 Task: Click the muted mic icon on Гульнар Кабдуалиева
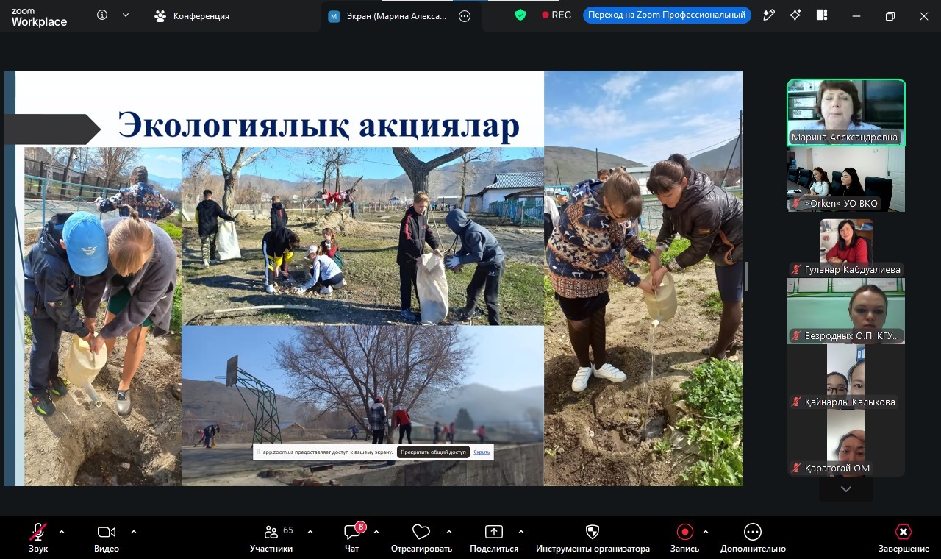[795, 270]
